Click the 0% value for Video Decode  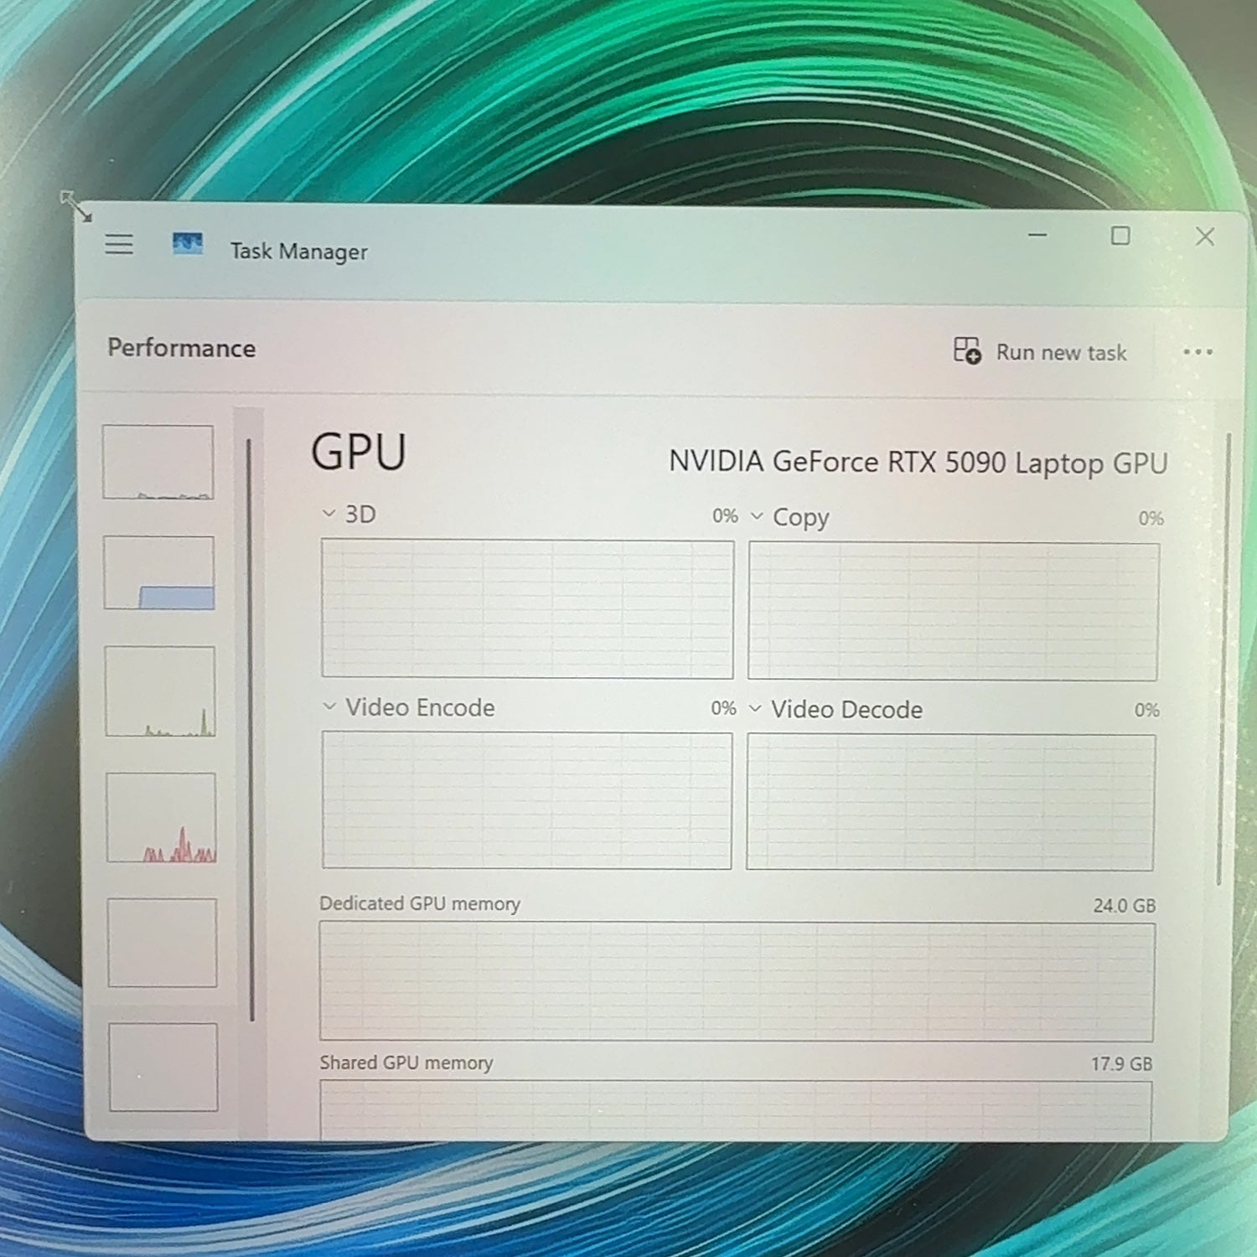click(1147, 711)
